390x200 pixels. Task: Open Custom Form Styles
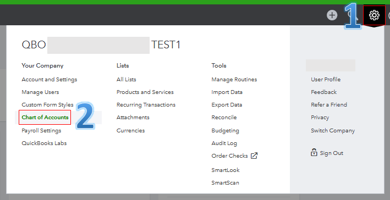pos(47,105)
